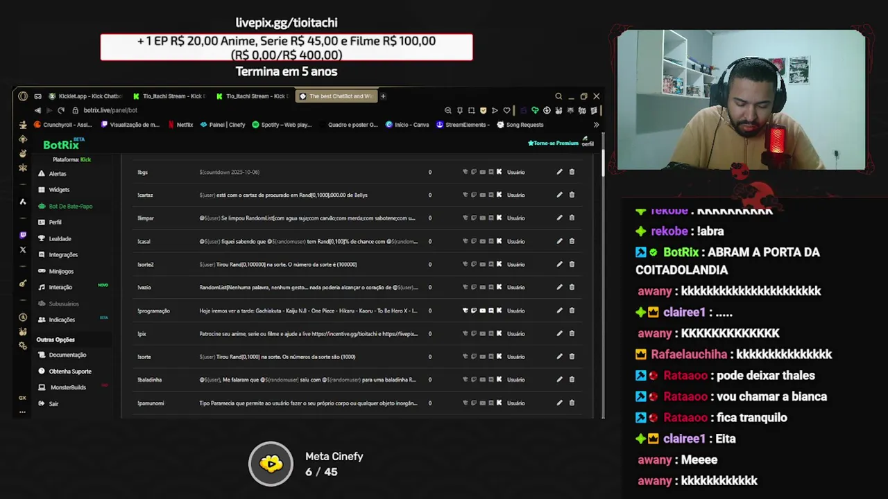The height and width of the screenshot is (499, 888).
Task: Click the perfil avatar in header
Action: click(587, 141)
